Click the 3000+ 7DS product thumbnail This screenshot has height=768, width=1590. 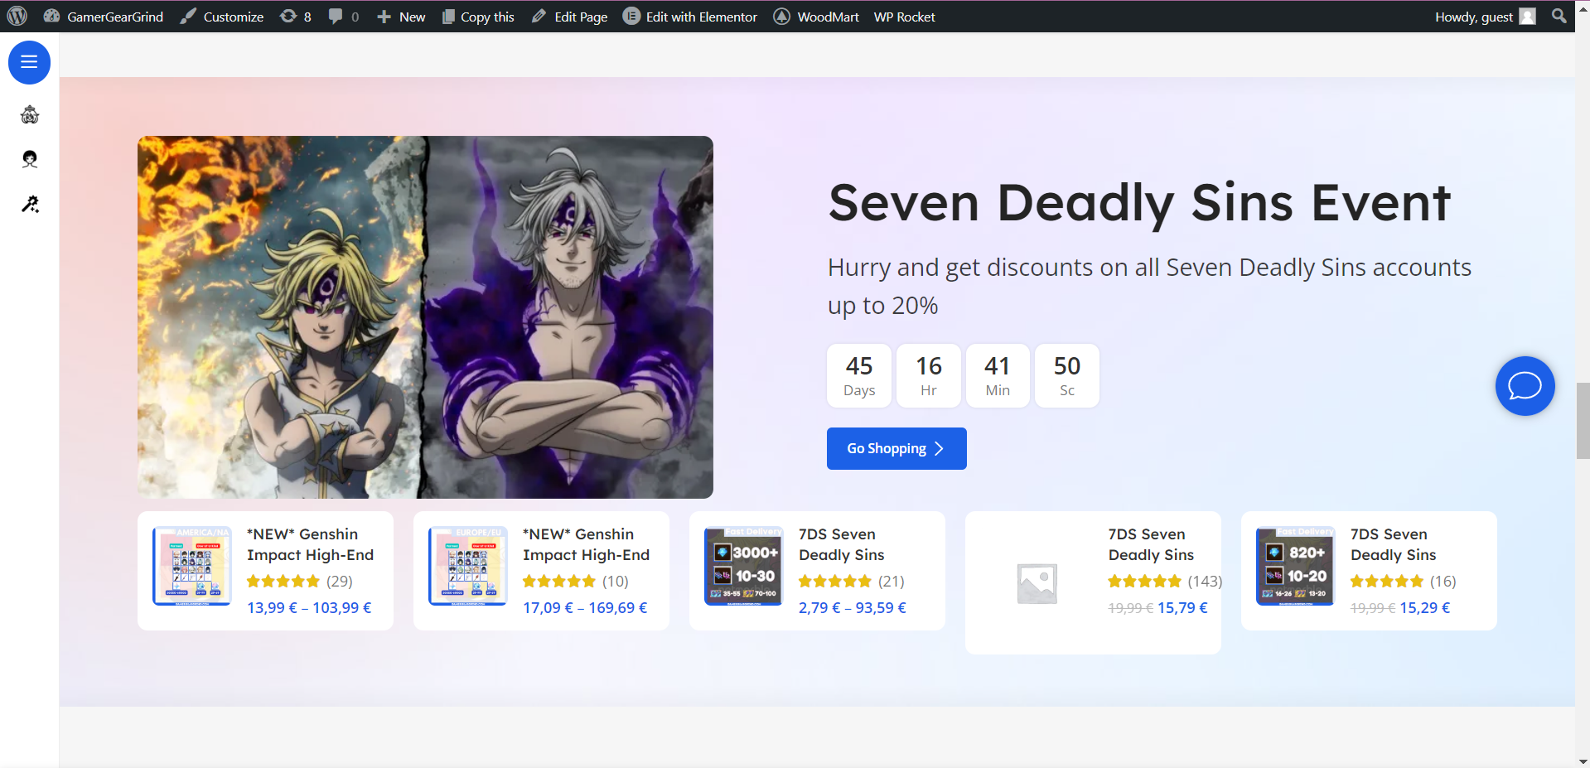coord(744,566)
